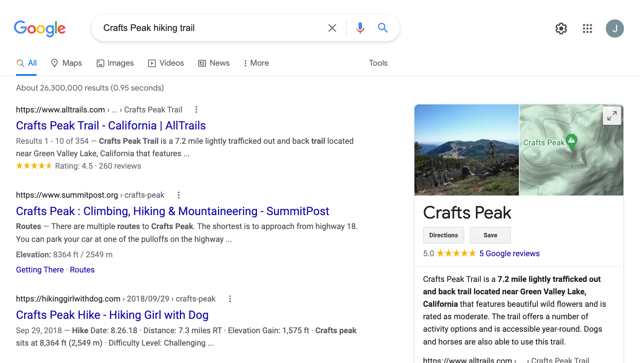Click "Rating: 4.5 · 260 reviews" text

98,166
